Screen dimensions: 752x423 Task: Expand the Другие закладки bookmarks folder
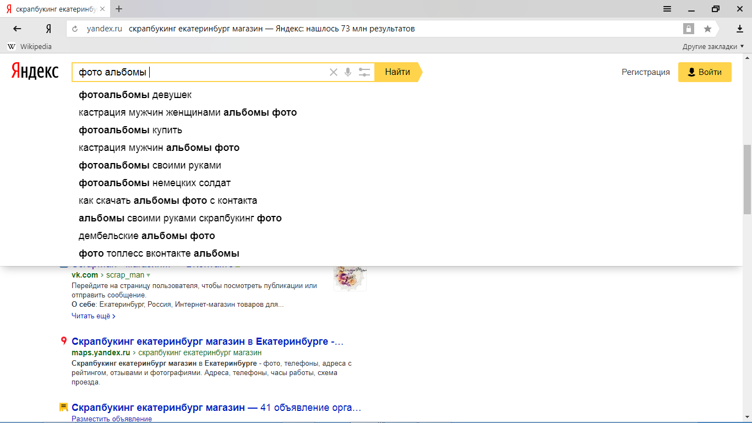(713, 47)
